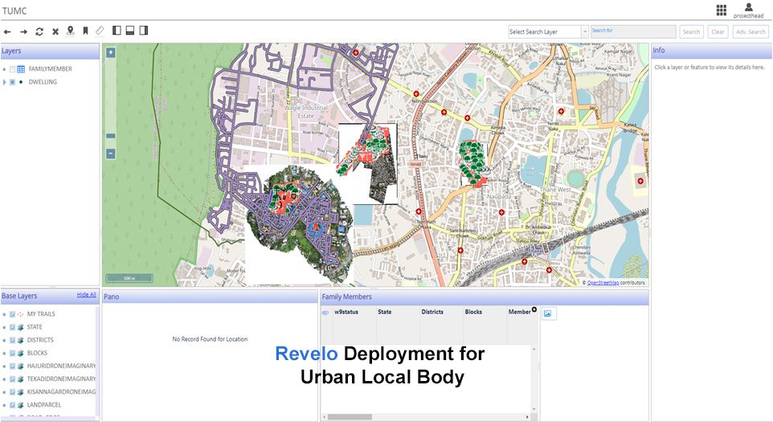Uncheck the LANDPARCEL base layer checkbox

point(12,404)
